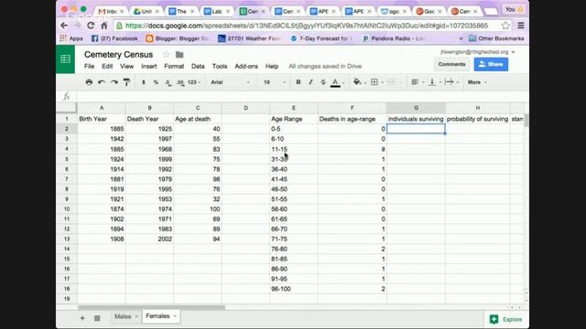
Task: Decrease decimal places icon
Action: [x=168, y=82]
